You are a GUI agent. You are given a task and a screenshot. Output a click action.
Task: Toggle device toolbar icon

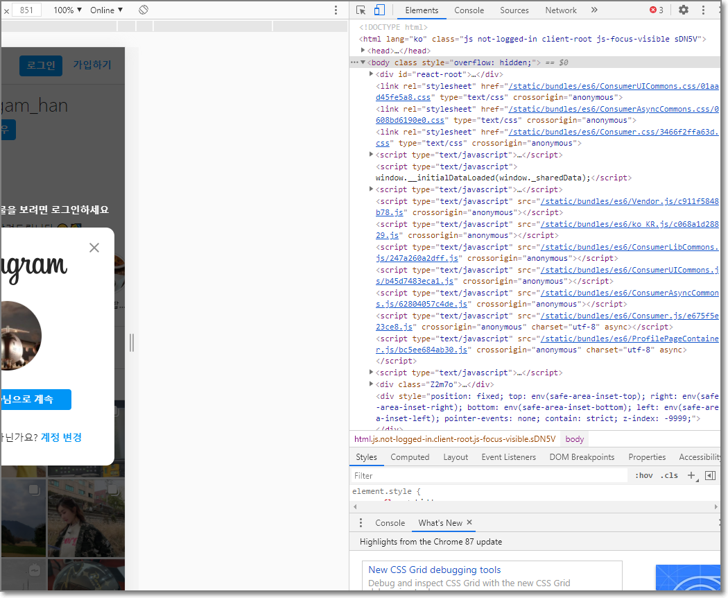click(x=379, y=10)
